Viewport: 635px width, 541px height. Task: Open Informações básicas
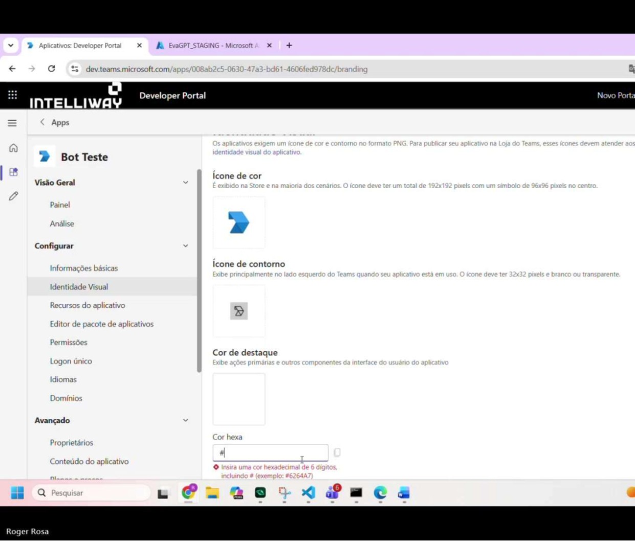[x=84, y=268]
